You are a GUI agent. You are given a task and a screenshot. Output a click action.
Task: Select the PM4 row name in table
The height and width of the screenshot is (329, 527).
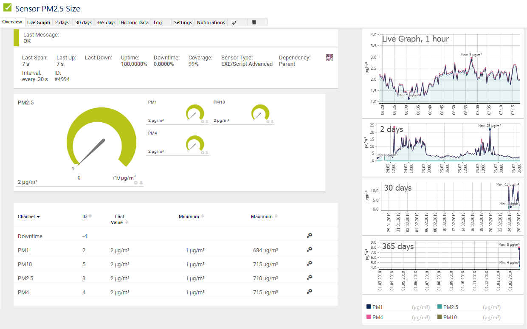pos(24,292)
